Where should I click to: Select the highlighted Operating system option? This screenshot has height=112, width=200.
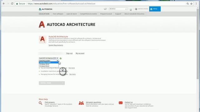point(49,63)
